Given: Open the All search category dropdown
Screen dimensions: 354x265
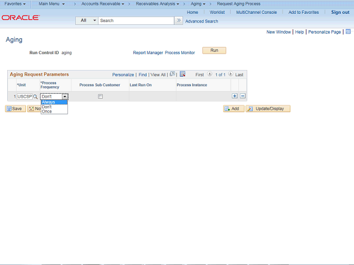Looking at the screenshot, I should [87, 20].
